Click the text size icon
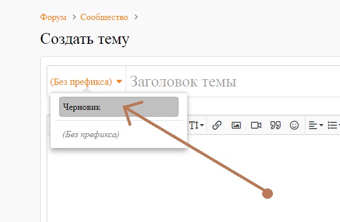Screen dimensions: 340x222 (x=194, y=125)
